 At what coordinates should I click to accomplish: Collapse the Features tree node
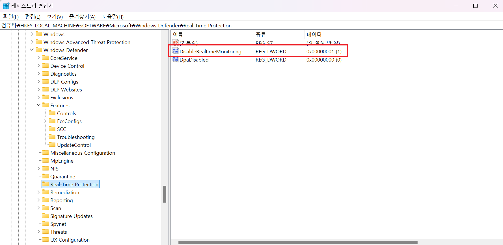point(38,105)
